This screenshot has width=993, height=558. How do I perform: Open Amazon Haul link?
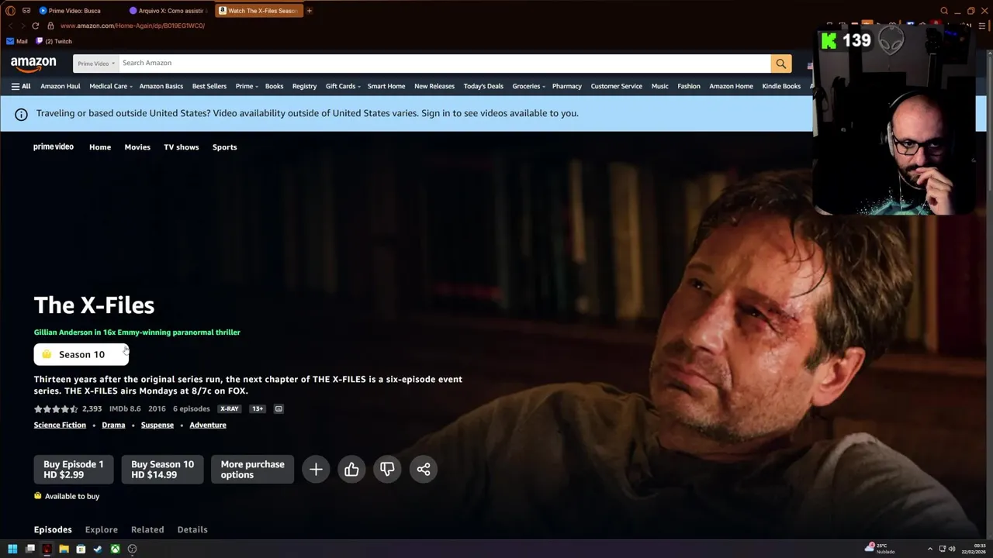pos(61,86)
